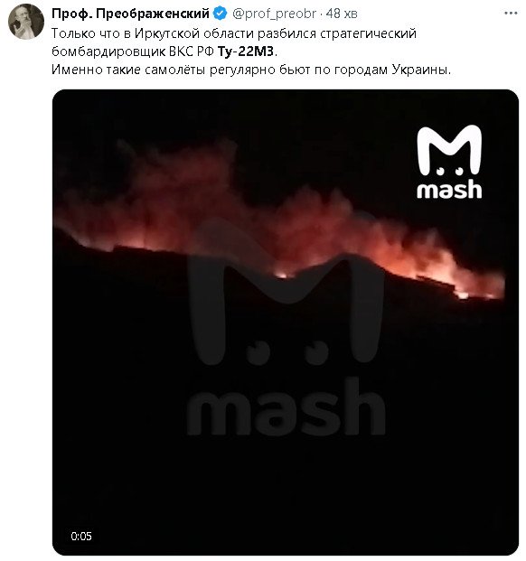Click the 0:05 video duration label
526x561 pixels.
(81, 536)
